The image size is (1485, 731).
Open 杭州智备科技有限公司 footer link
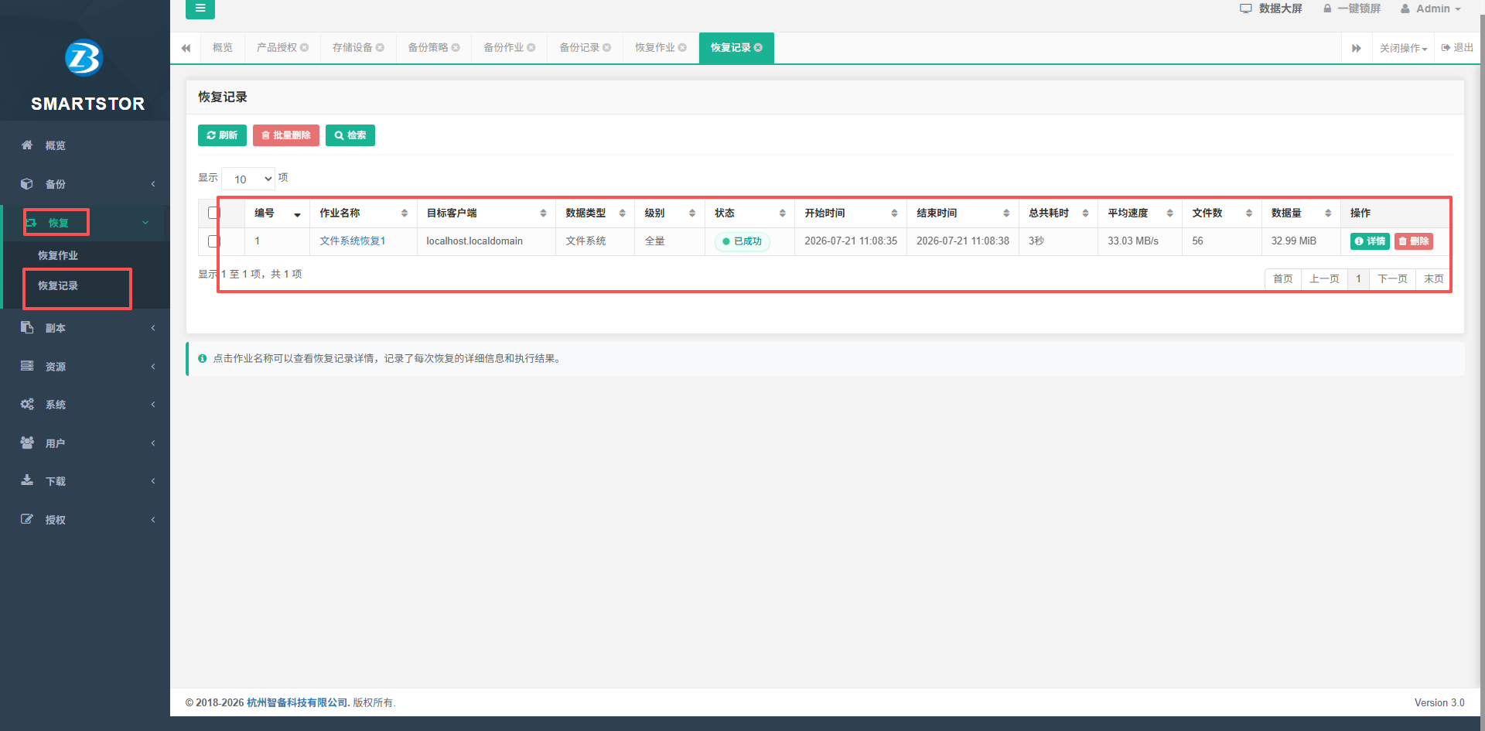click(297, 702)
